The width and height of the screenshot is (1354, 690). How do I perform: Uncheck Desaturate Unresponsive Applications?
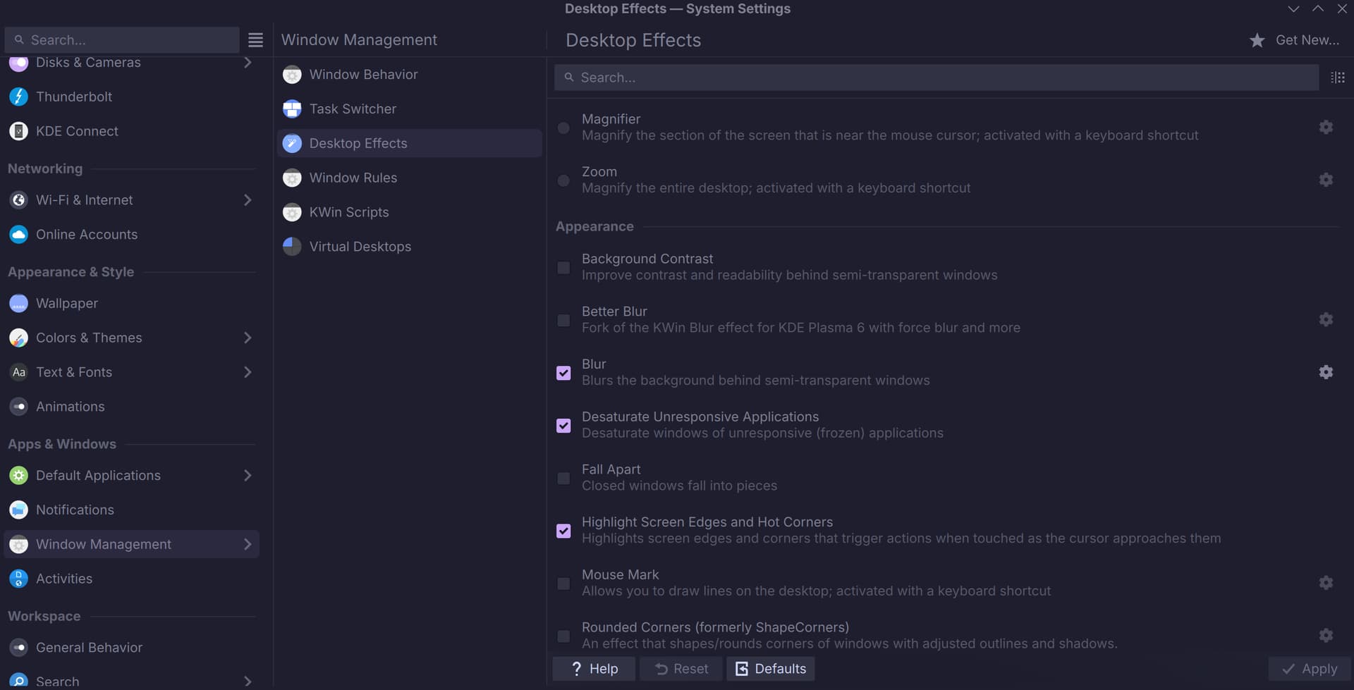click(563, 426)
